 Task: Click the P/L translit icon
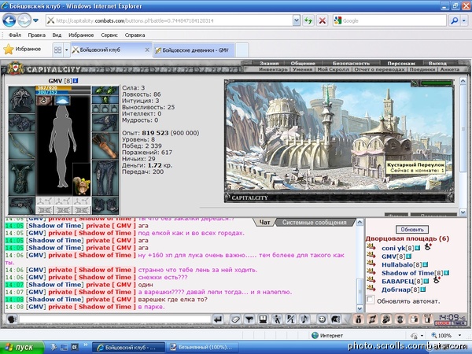[x=291, y=319]
